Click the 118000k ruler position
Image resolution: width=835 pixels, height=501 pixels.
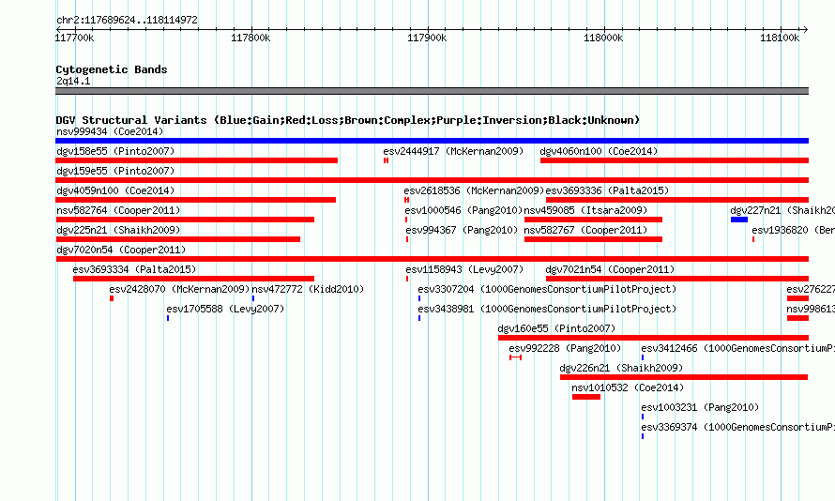point(603,38)
